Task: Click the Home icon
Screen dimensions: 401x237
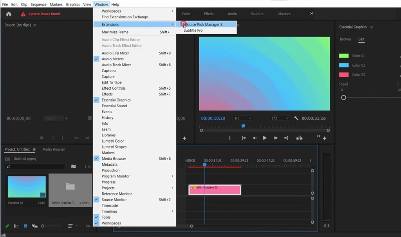Action: click(9, 14)
